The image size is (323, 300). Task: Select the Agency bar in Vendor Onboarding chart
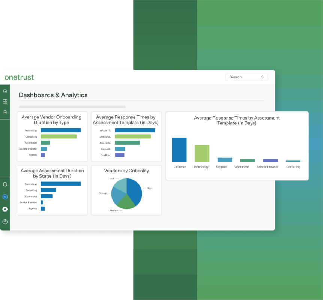43,155
